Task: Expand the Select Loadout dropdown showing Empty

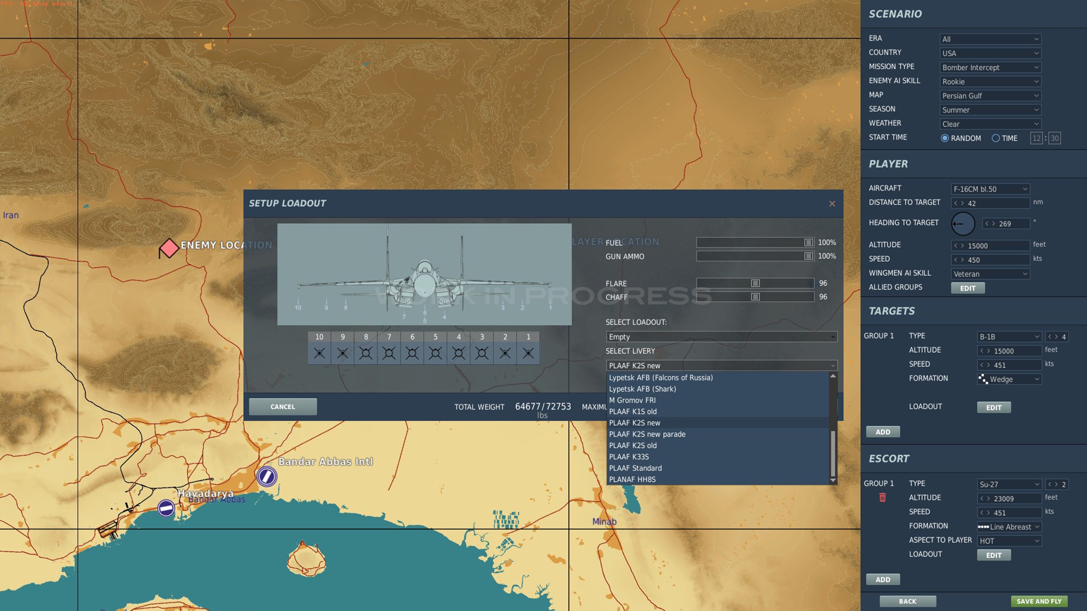Action: (721, 336)
